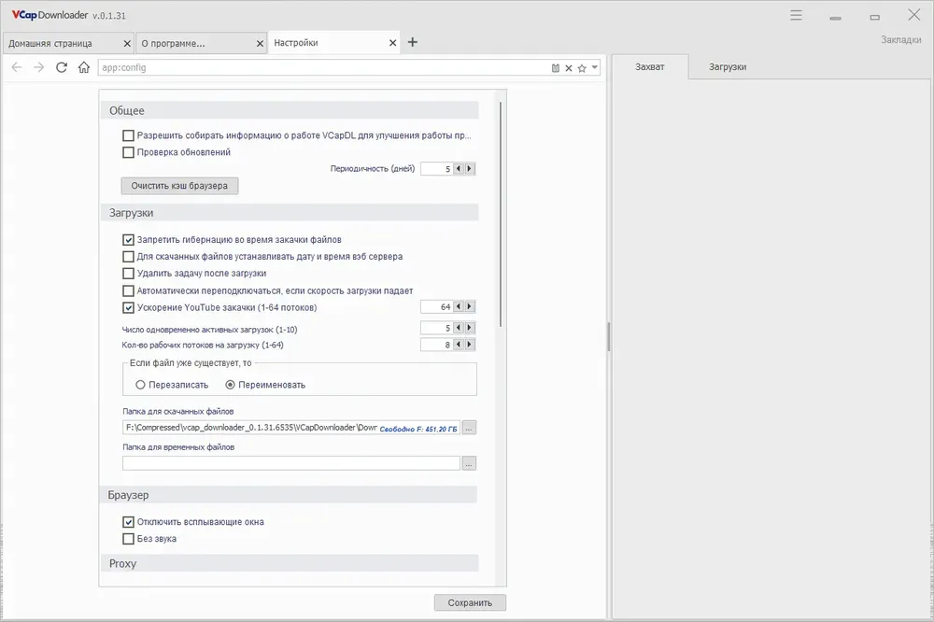The image size is (934, 622).
Task: Click the clipboard icon in address bar
Action: [555, 68]
